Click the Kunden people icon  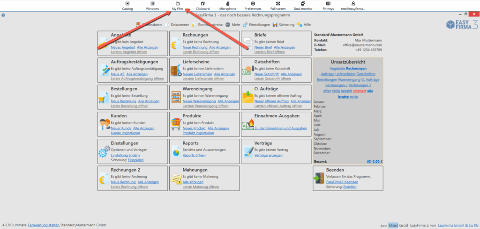tap(105, 124)
